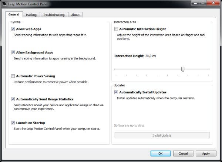
Task: Click the Leap Motion title bar icon
Action: pos(4,4)
